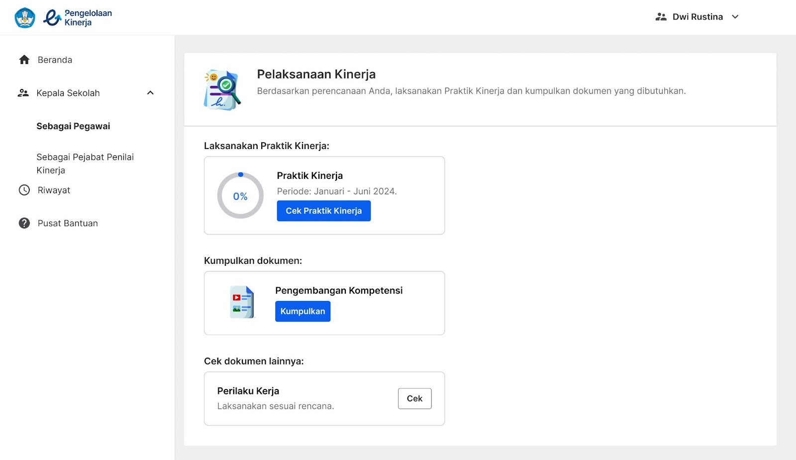Click the Kemendikbud emblem logo
This screenshot has width=796, height=460.
point(25,18)
